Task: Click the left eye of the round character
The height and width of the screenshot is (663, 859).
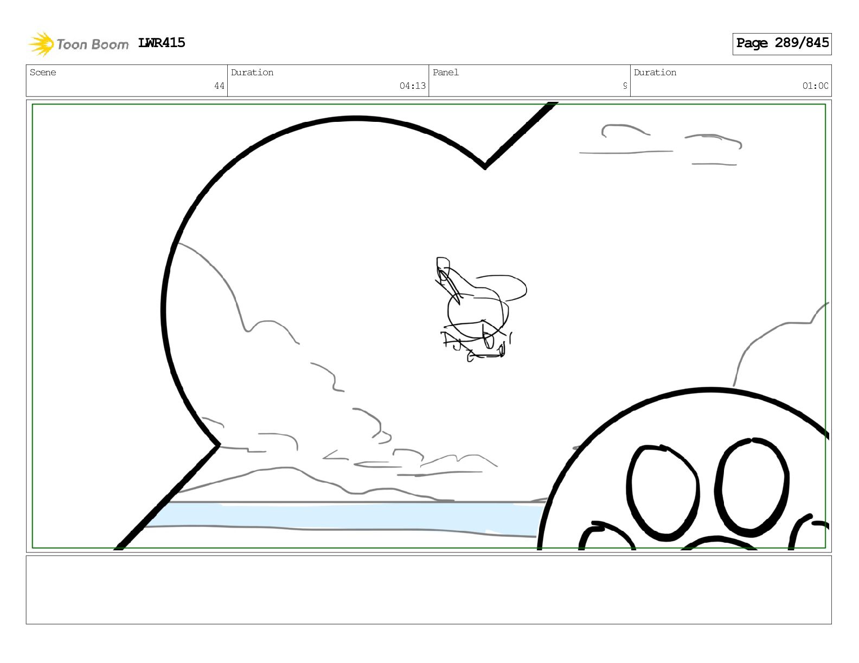Action: point(663,492)
